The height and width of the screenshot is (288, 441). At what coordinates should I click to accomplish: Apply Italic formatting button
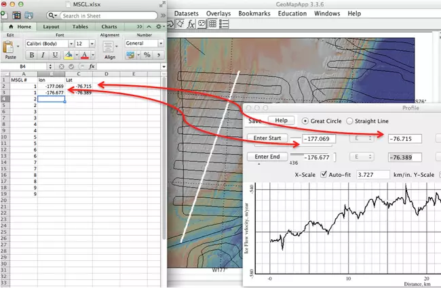42,55
